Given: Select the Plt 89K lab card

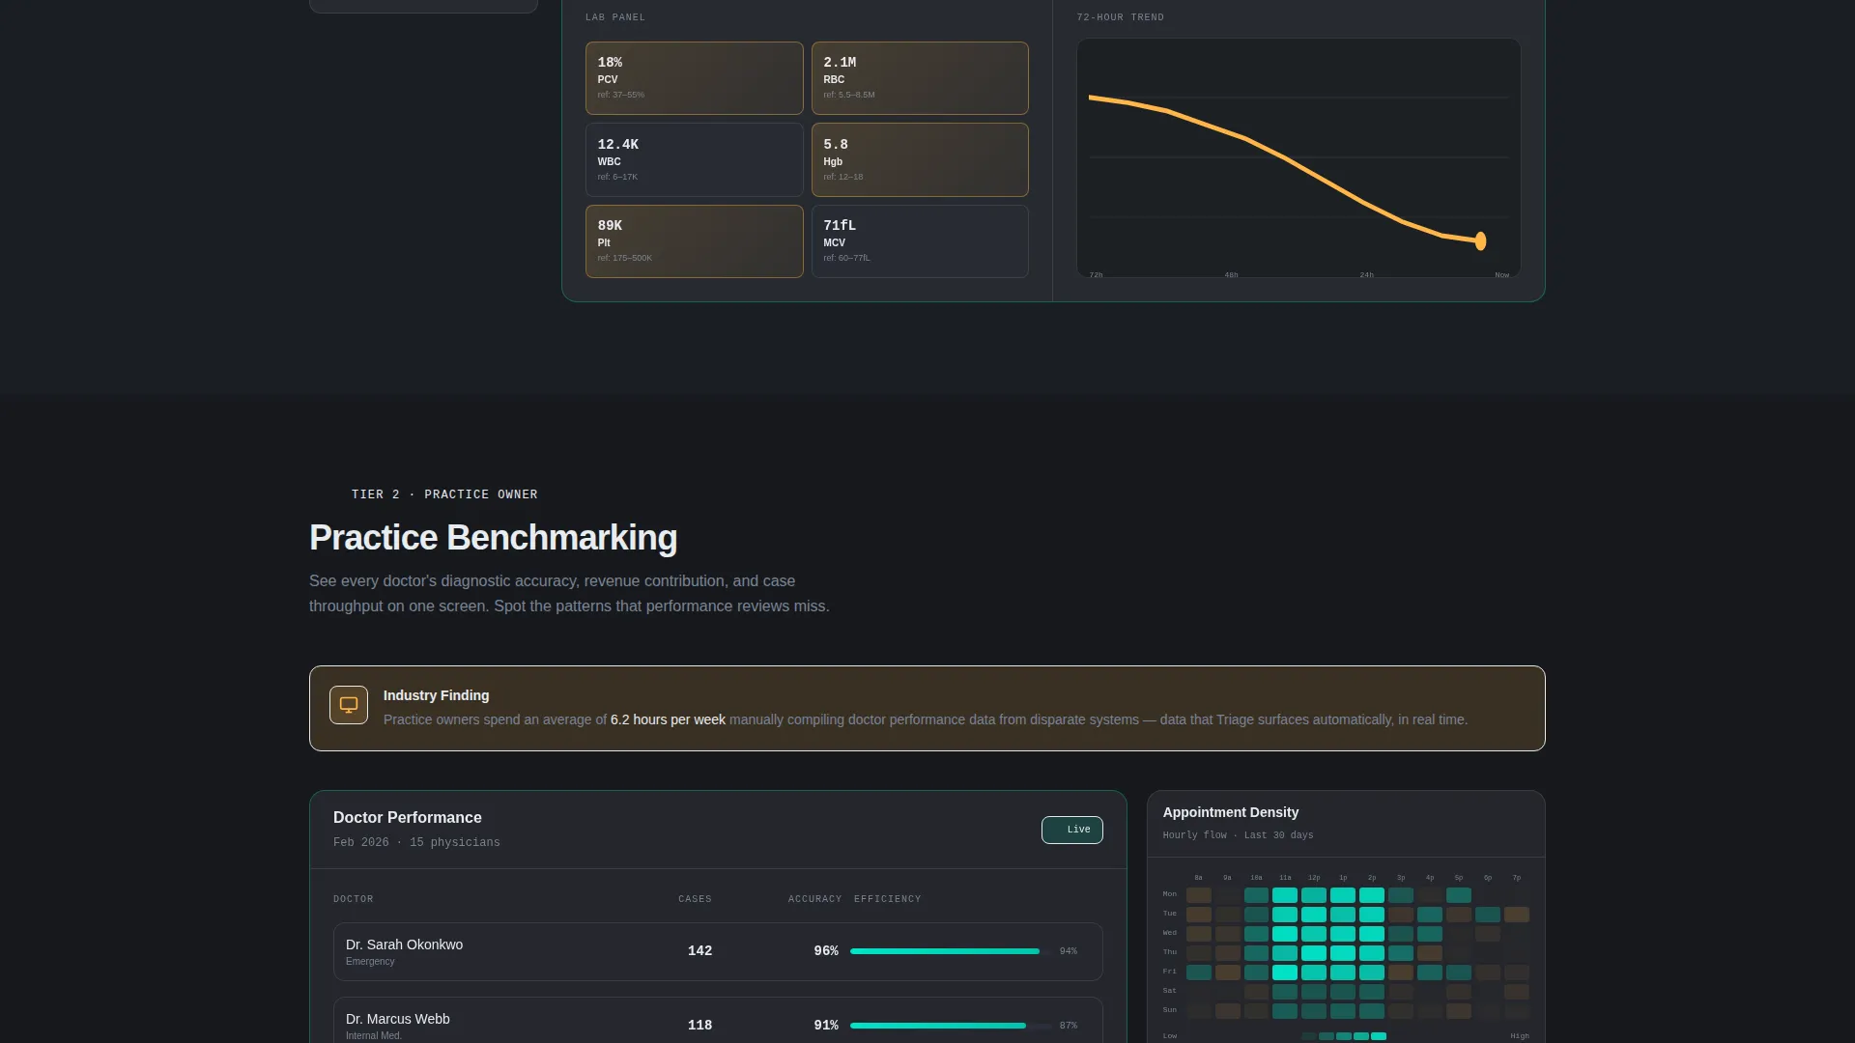Looking at the screenshot, I should [x=694, y=241].
